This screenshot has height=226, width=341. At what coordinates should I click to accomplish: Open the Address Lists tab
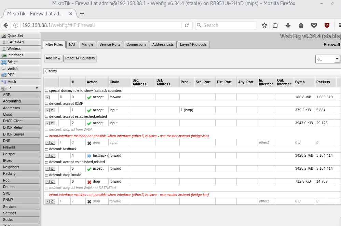coord(163,44)
